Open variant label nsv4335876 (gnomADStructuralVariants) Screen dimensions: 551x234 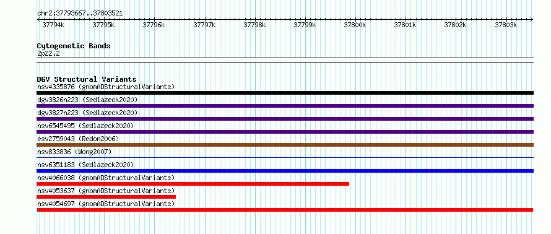(106, 87)
